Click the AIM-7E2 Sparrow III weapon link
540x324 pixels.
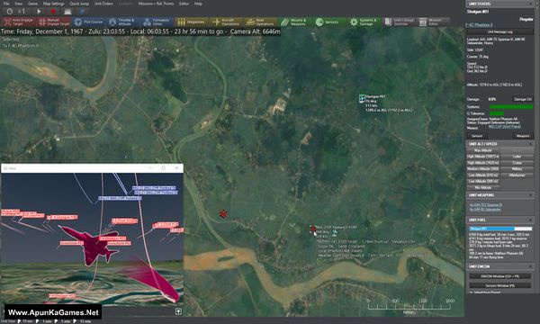486,205
